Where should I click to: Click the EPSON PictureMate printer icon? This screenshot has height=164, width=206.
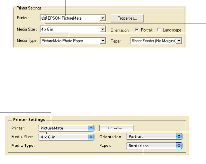44,18
